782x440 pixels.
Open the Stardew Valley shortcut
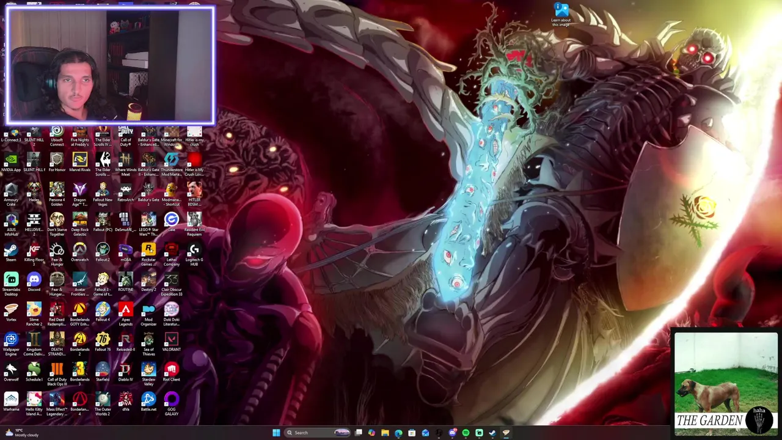[x=148, y=375]
